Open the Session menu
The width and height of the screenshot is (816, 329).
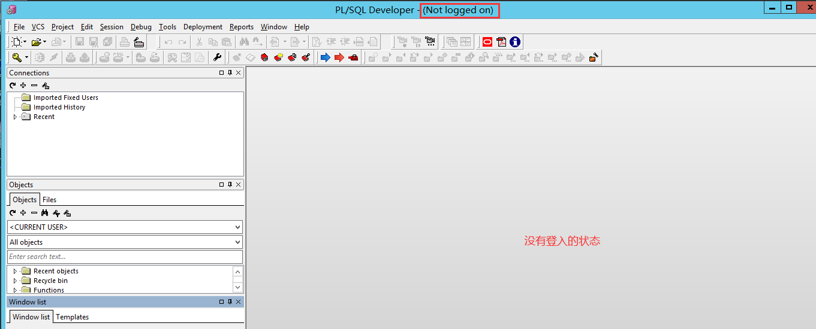[112, 27]
